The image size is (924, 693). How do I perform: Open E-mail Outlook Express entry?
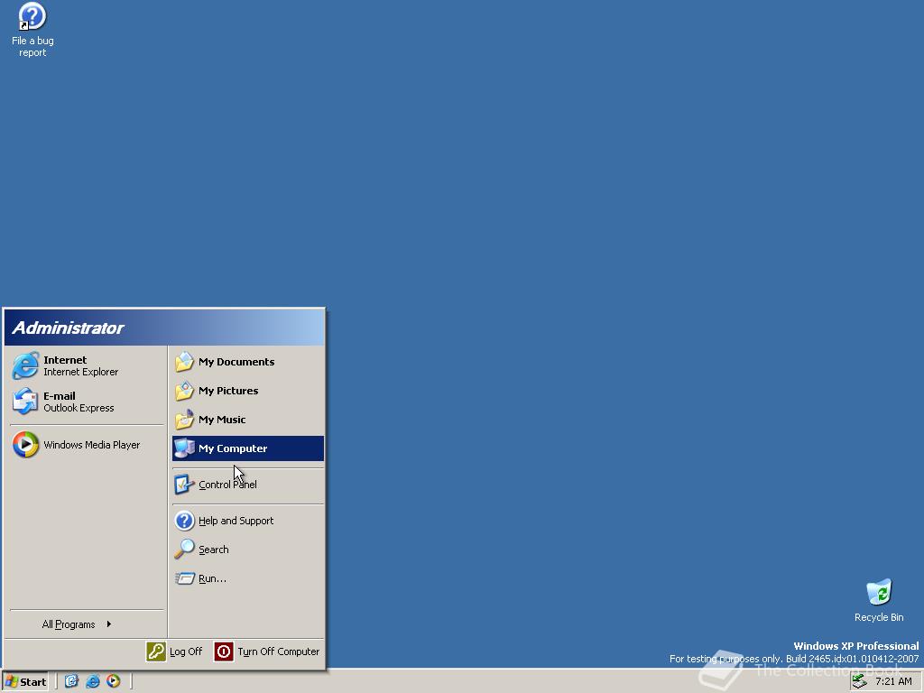click(x=87, y=402)
